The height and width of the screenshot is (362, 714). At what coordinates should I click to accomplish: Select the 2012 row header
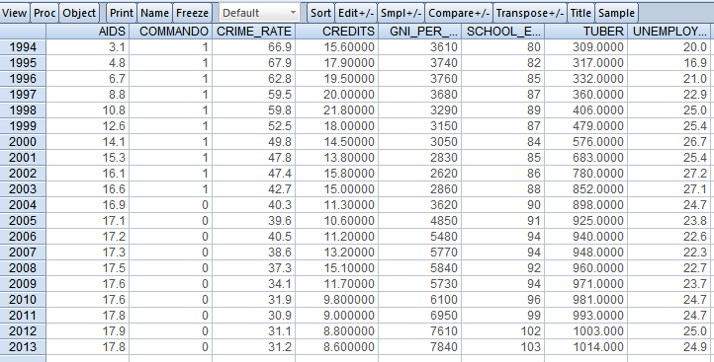(23, 331)
